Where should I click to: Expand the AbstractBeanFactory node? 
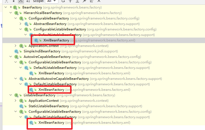20,24
